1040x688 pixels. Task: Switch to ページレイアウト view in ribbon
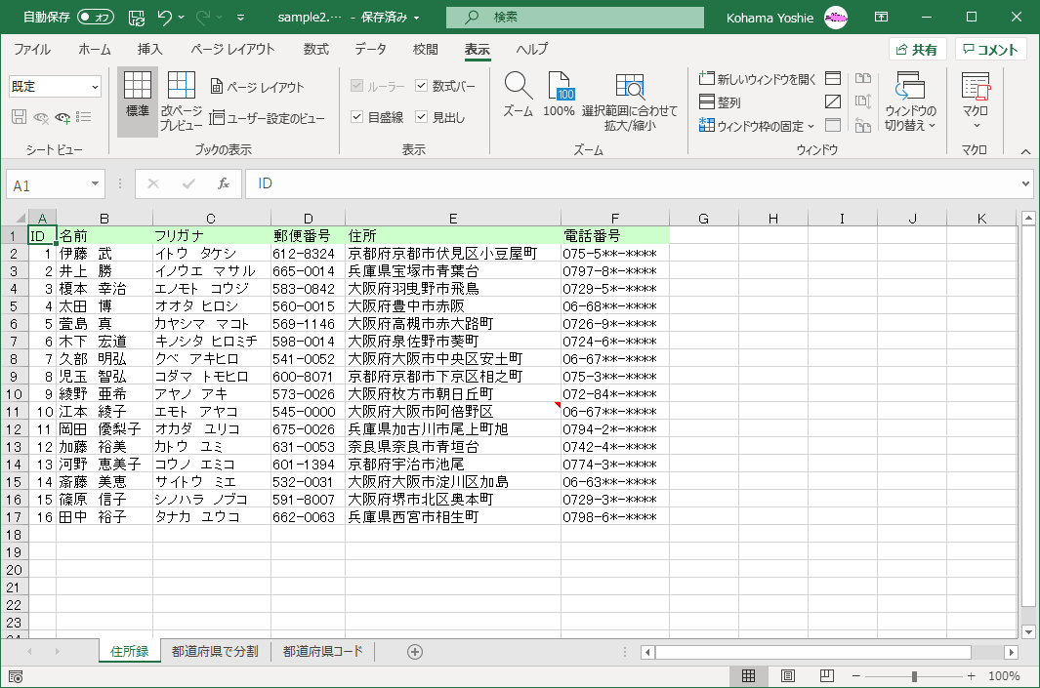[258, 87]
